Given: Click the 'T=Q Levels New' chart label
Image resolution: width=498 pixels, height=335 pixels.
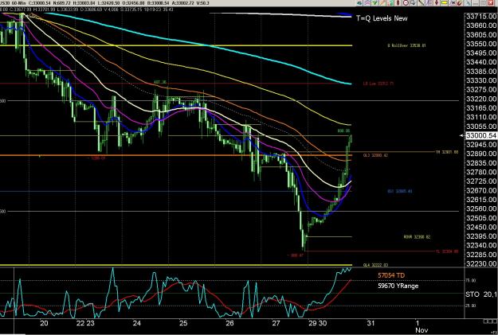Looking at the screenshot, I should (x=382, y=18).
